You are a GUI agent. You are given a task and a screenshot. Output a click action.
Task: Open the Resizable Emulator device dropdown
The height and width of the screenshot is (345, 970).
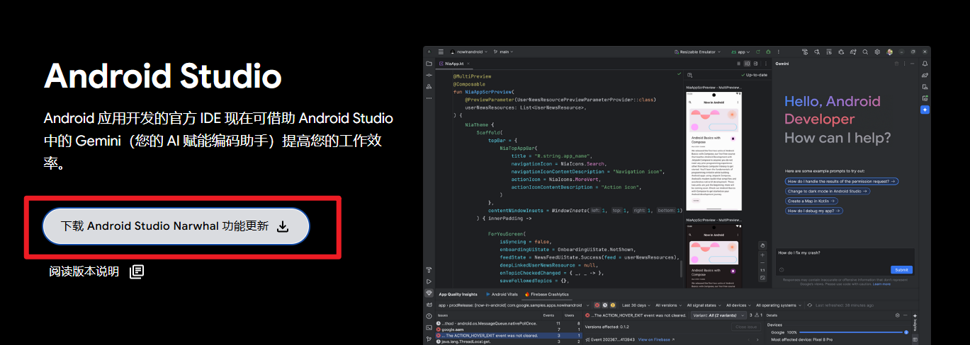(697, 52)
